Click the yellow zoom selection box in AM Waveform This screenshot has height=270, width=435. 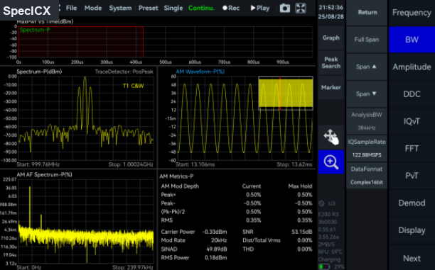(286, 94)
